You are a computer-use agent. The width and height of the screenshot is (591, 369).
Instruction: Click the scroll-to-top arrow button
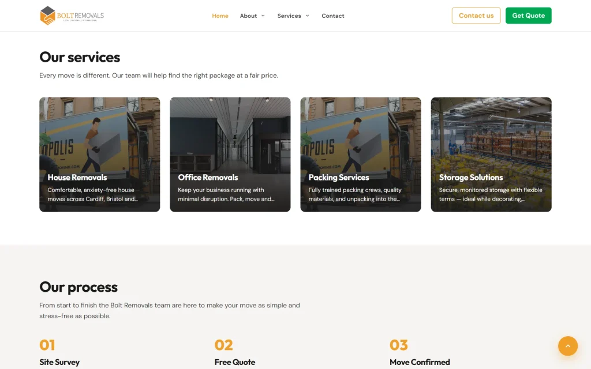568,346
